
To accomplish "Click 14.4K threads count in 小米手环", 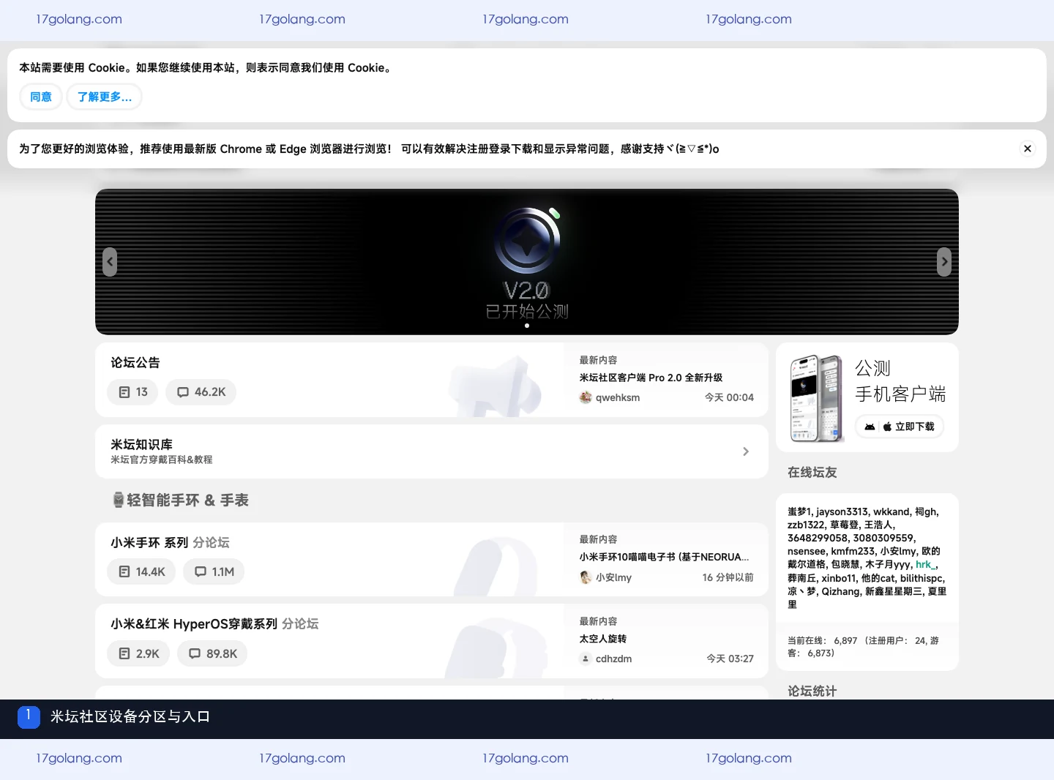I will 142,572.
